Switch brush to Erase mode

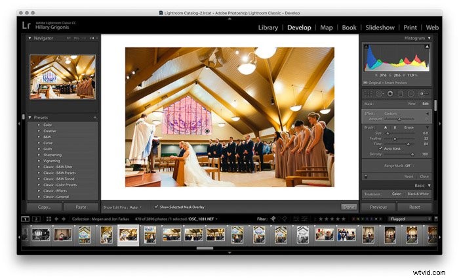click(x=409, y=127)
